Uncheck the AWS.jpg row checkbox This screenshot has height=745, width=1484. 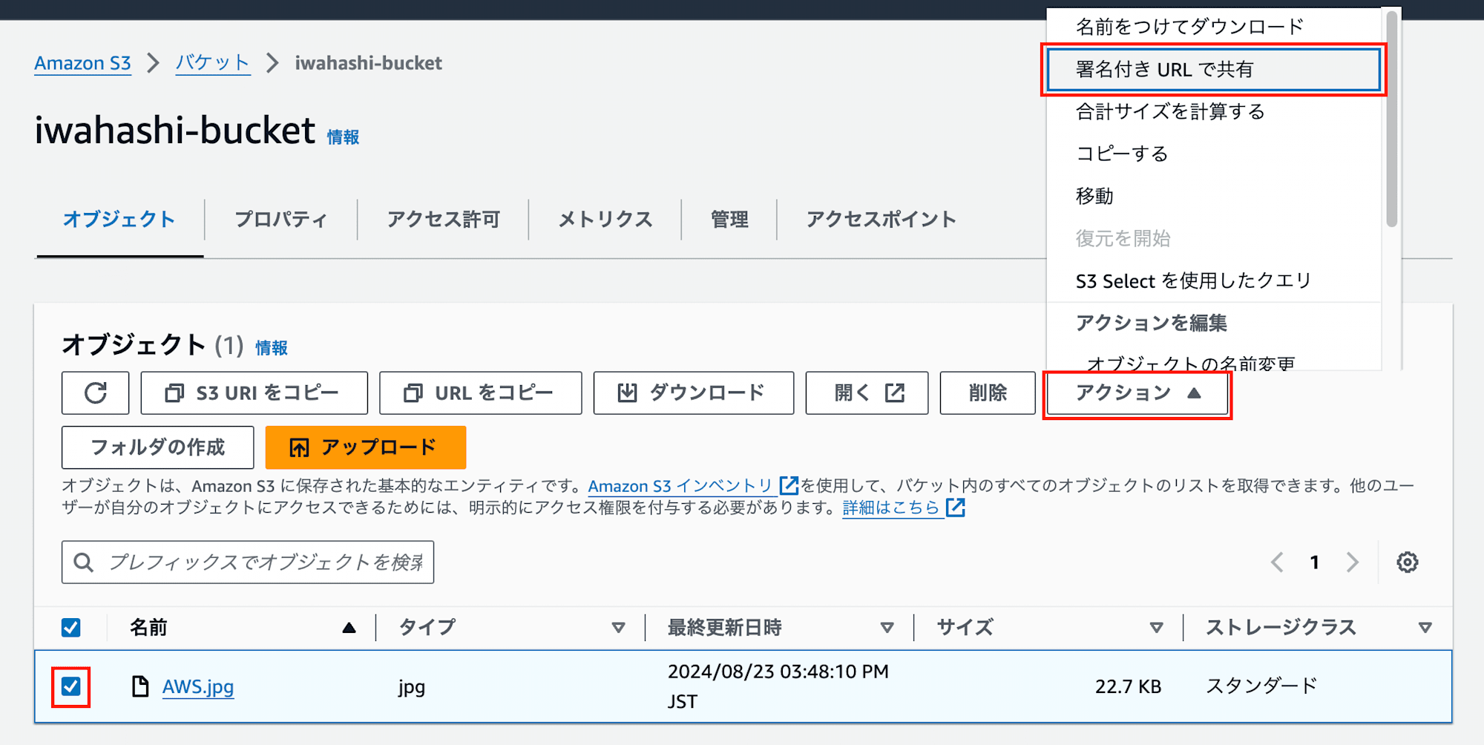pos(70,686)
